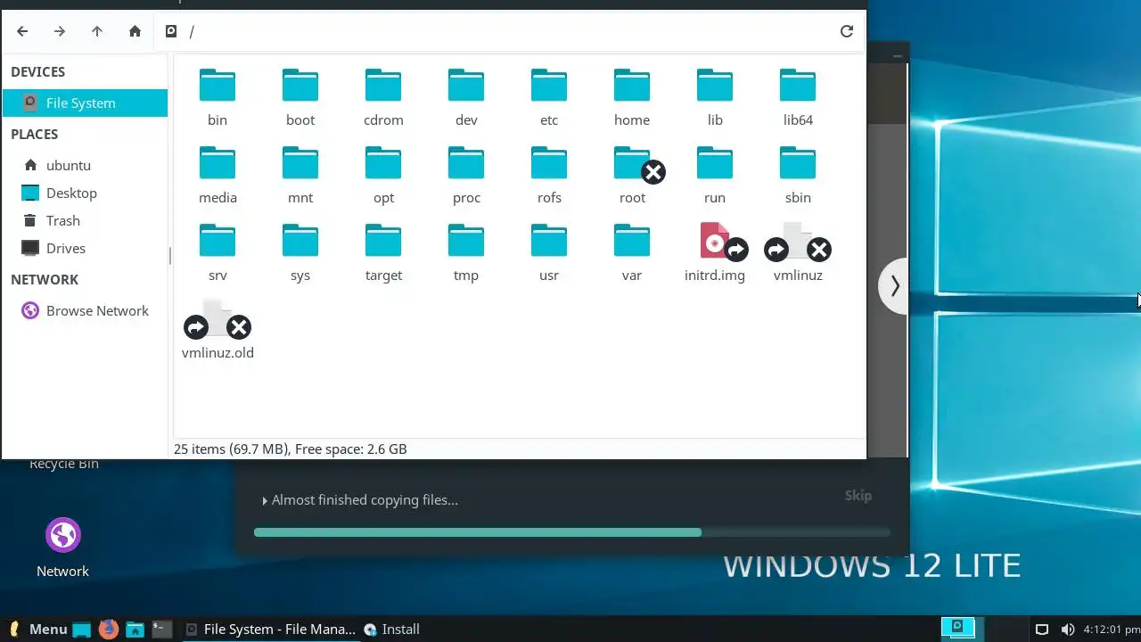
Task: Open the boot folder
Action: (300, 98)
